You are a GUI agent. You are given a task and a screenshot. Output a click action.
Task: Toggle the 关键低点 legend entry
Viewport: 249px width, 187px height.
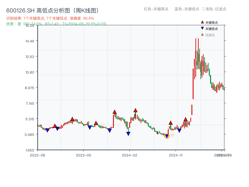pos(211,28)
